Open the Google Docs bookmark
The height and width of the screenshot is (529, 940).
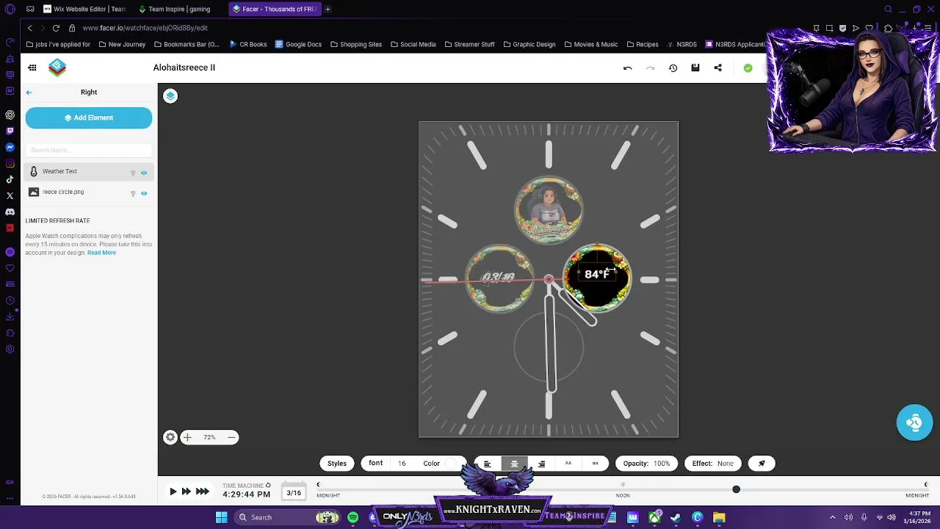tap(298, 44)
